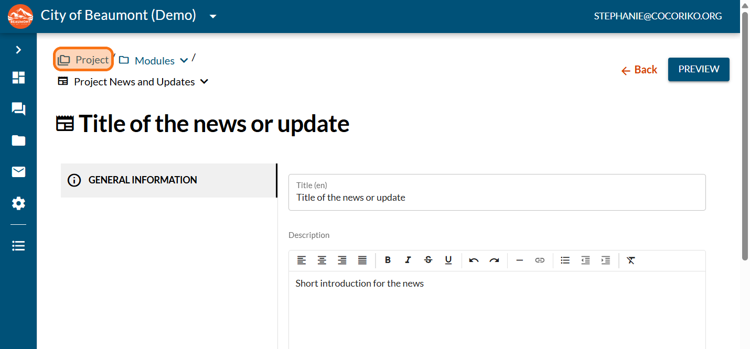
Task: Click the redo arrow in the editor
Action: [494, 260]
